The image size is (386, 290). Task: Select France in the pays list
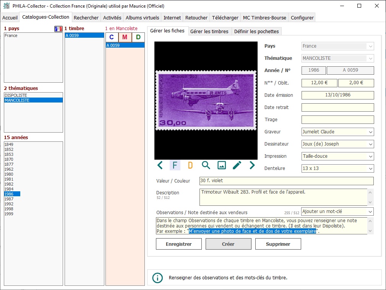pos(34,35)
